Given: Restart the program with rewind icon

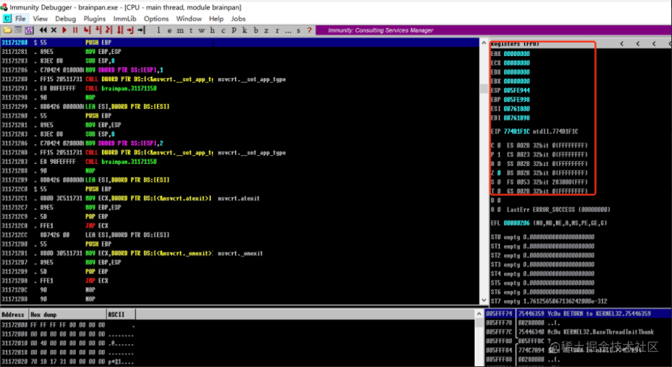Looking at the screenshot, I should coord(43,30).
